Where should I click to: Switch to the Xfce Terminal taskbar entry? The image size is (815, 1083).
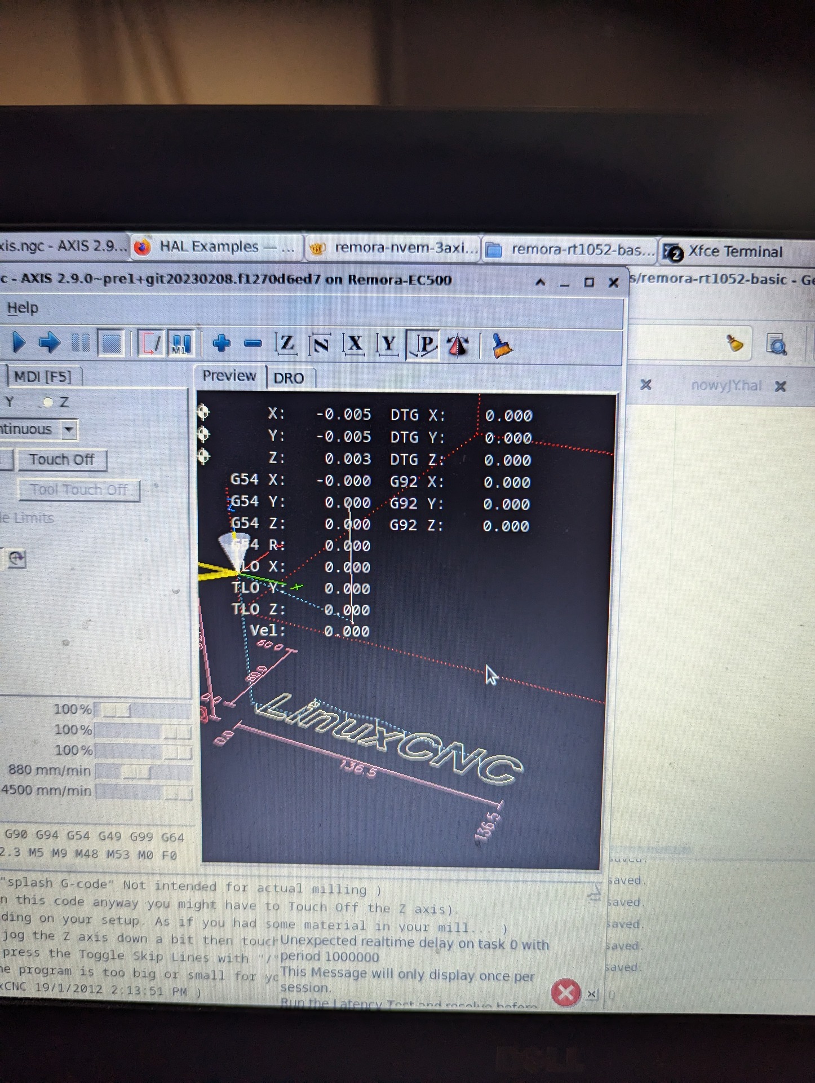tap(736, 252)
